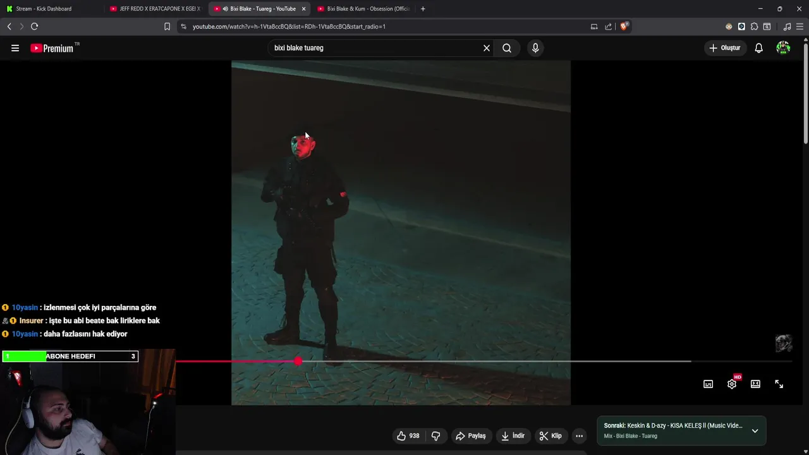Create a clip with the Klip button
The image size is (809, 455).
(550, 436)
